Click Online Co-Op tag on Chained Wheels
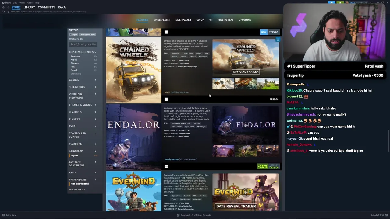 pos(188,54)
